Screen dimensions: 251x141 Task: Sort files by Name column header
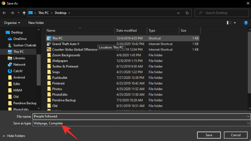[x=51, y=30]
